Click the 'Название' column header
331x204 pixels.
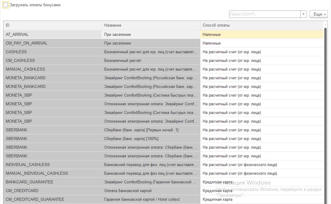pos(151,25)
